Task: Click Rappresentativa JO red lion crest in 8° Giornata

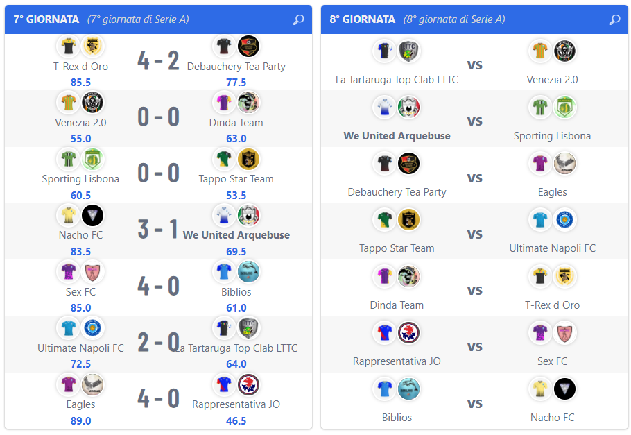Action: [409, 333]
